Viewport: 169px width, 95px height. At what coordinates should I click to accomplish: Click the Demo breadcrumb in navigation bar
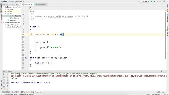tap(4, 2)
